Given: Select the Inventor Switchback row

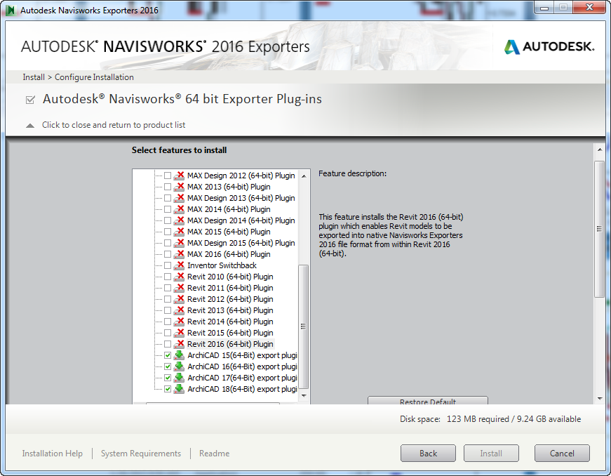Looking at the screenshot, I should tap(222, 265).
